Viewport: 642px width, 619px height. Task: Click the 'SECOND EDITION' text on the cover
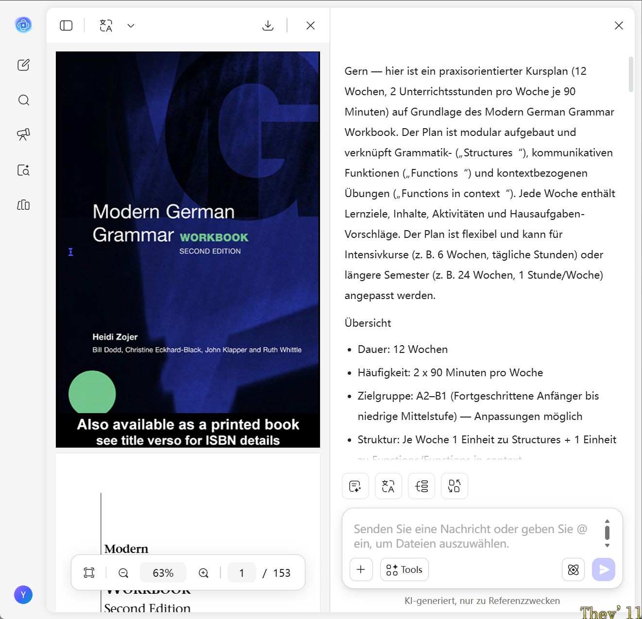210,251
